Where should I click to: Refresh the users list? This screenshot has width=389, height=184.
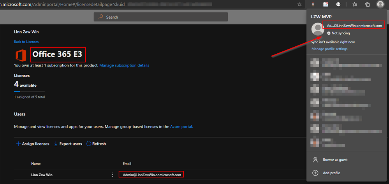point(96,144)
